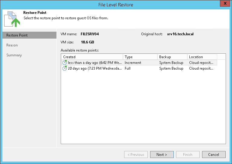232x164 pixels.
Task: Open the Restore Point step
Action: 29,35
